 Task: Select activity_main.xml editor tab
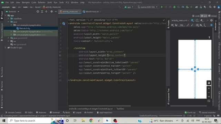click(x=70, y=11)
